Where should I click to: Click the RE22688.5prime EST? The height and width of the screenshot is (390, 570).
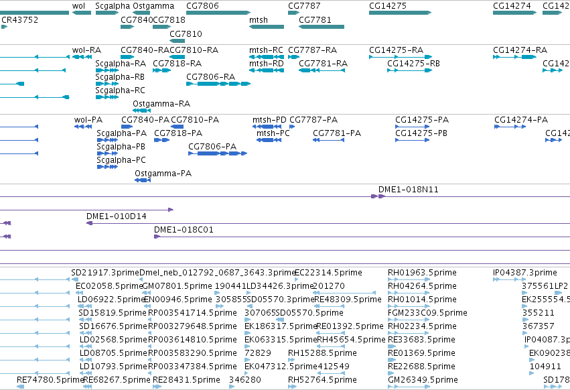click(391, 373)
